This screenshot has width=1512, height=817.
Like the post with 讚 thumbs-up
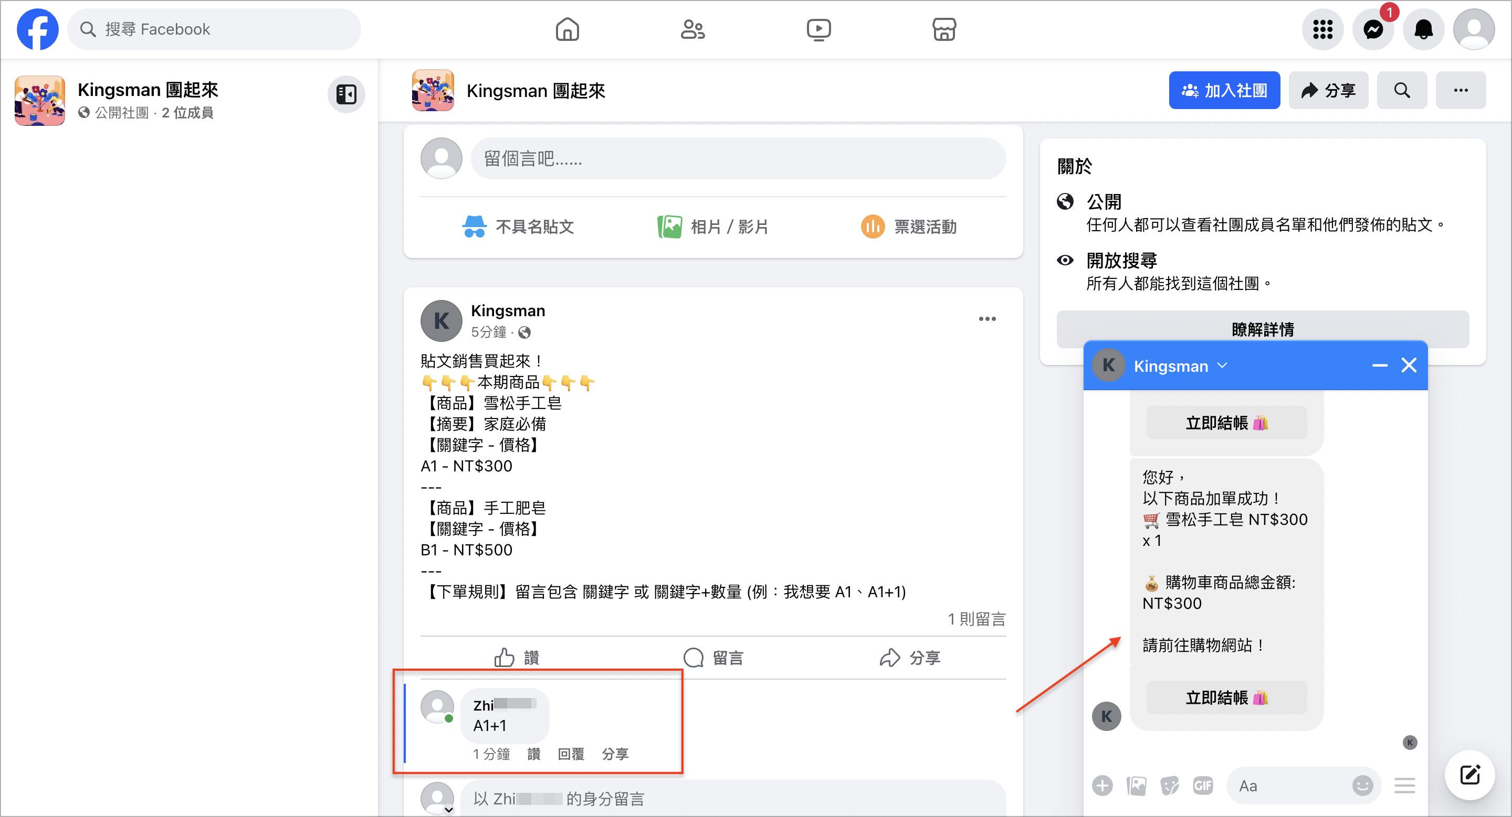(x=517, y=658)
